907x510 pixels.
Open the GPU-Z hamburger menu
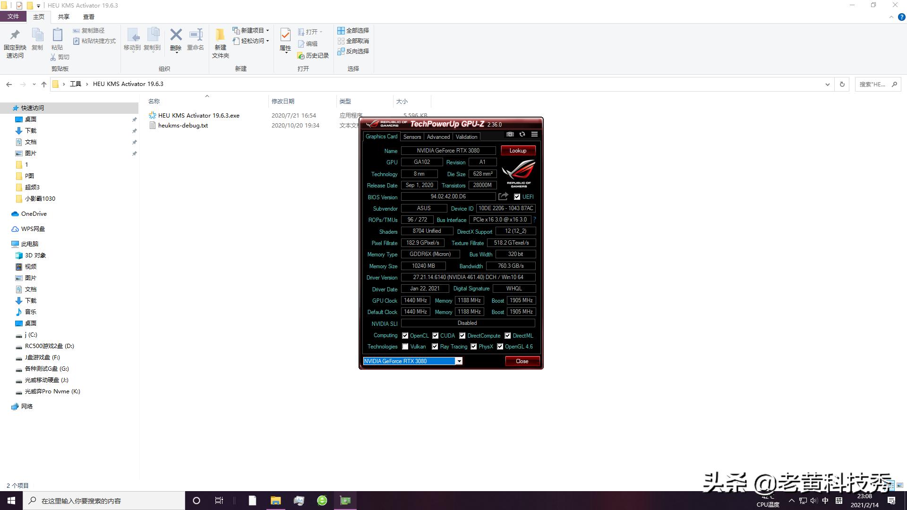click(x=534, y=135)
